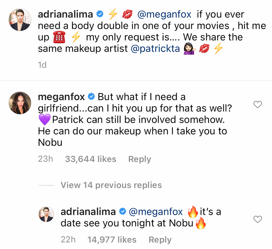The image size is (272, 249).
Task: Click the verified badge beside meganfox
Action: click(91, 96)
